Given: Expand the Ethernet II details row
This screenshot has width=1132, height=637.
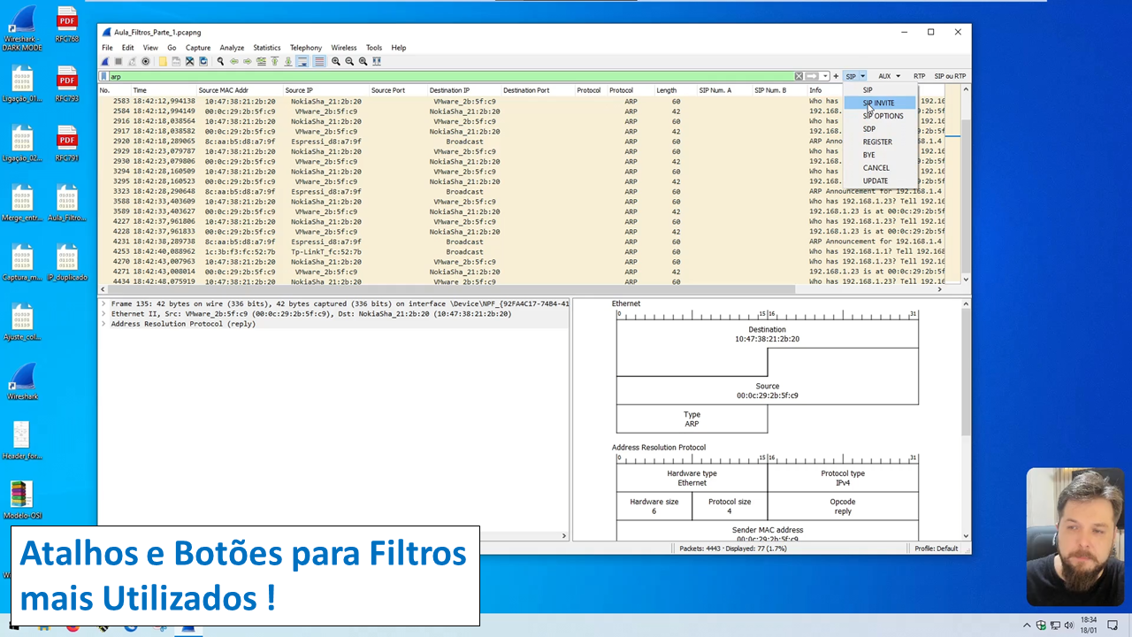Looking at the screenshot, I should coord(103,313).
